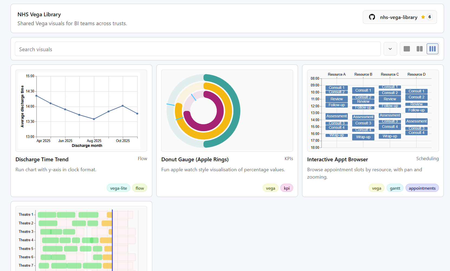Click the Resource D column header
The height and width of the screenshot is (271, 450).
tap(416, 74)
